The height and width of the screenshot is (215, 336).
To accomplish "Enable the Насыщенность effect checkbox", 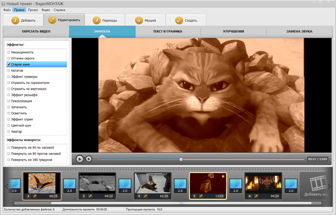I will point(9,52).
